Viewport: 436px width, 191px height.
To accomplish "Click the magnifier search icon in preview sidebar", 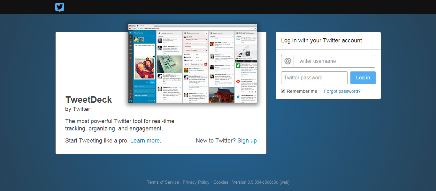I will click(x=131, y=37).
